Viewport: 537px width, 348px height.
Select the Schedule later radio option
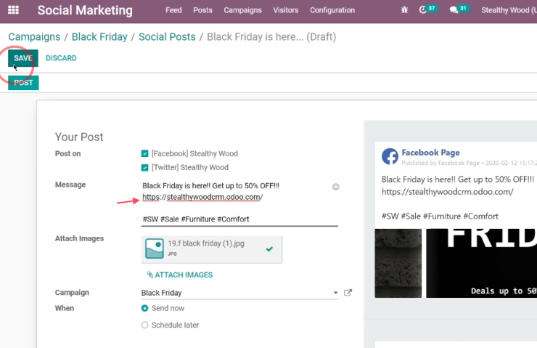pyautogui.click(x=145, y=325)
